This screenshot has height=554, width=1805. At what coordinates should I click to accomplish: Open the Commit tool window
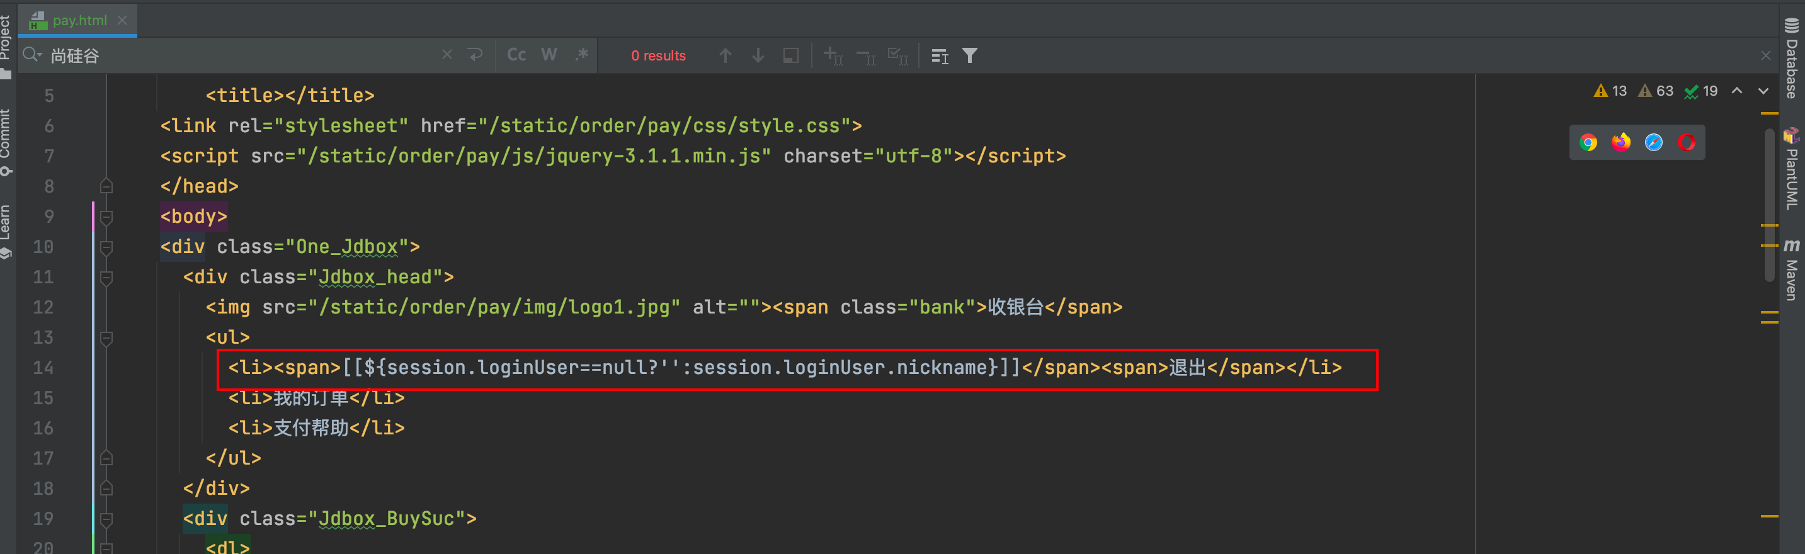click(6, 142)
